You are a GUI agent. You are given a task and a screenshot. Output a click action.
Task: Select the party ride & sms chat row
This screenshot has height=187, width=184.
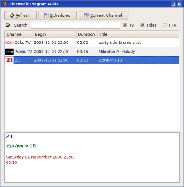[92, 43]
